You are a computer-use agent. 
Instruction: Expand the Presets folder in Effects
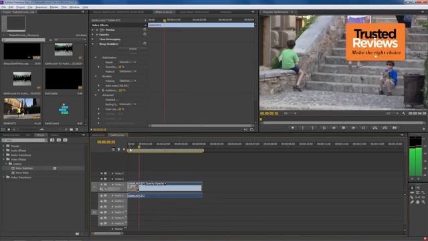point(4,146)
